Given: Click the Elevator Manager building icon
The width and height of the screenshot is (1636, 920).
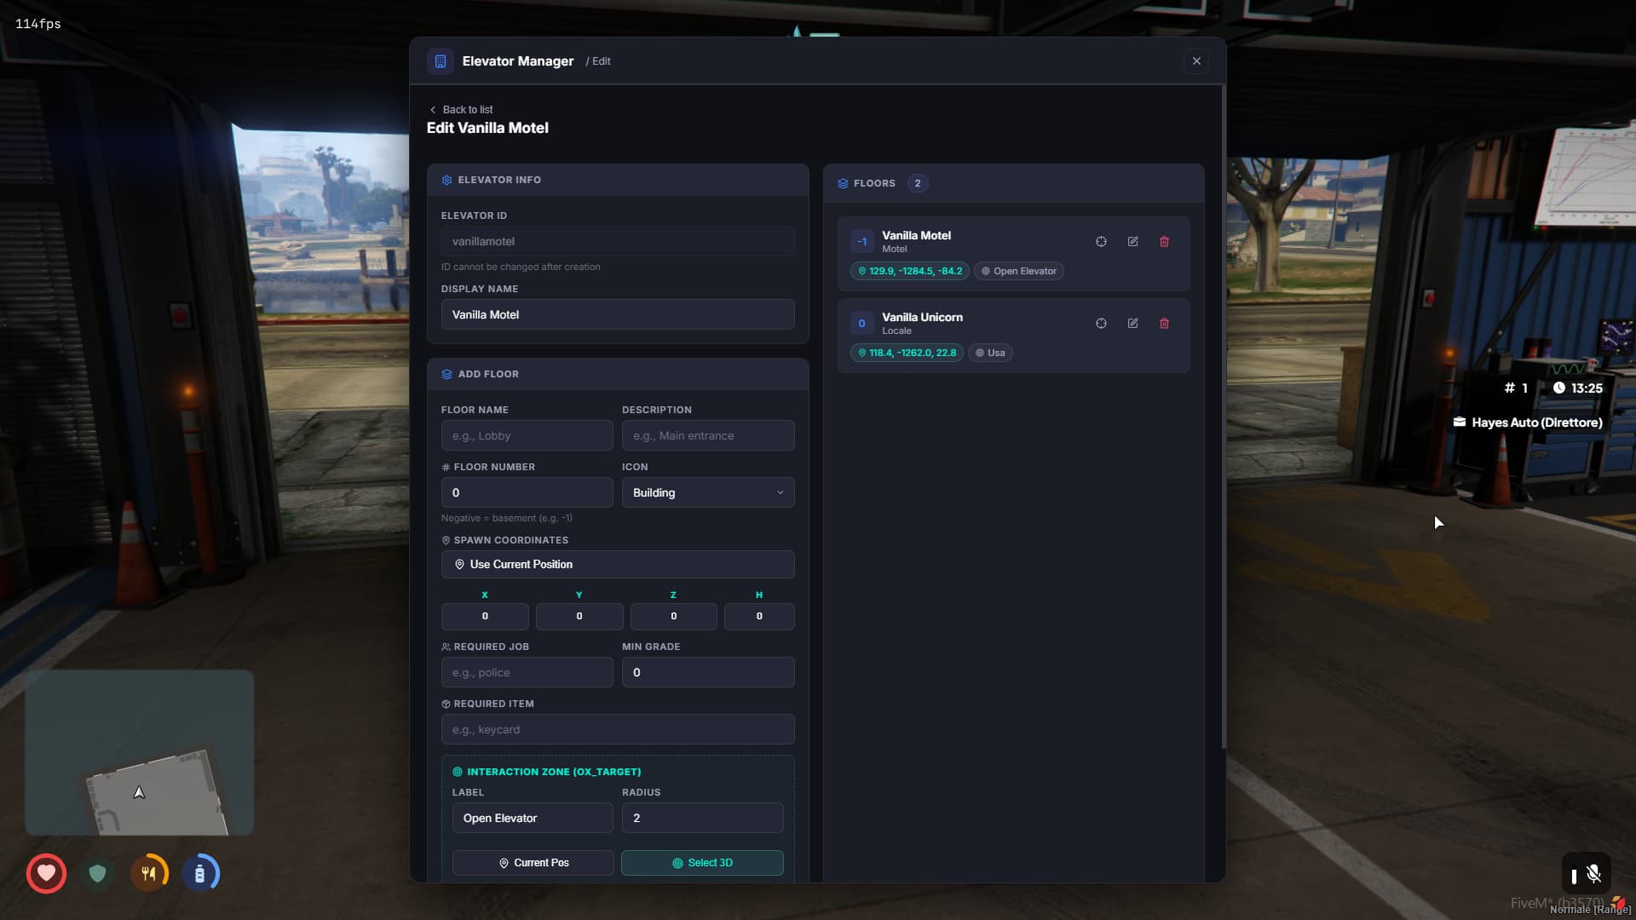Looking at the screenshot, I should (x=441, y=61).
